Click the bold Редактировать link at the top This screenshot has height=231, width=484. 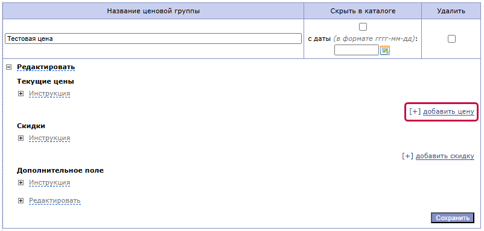[x=46, y=67]
